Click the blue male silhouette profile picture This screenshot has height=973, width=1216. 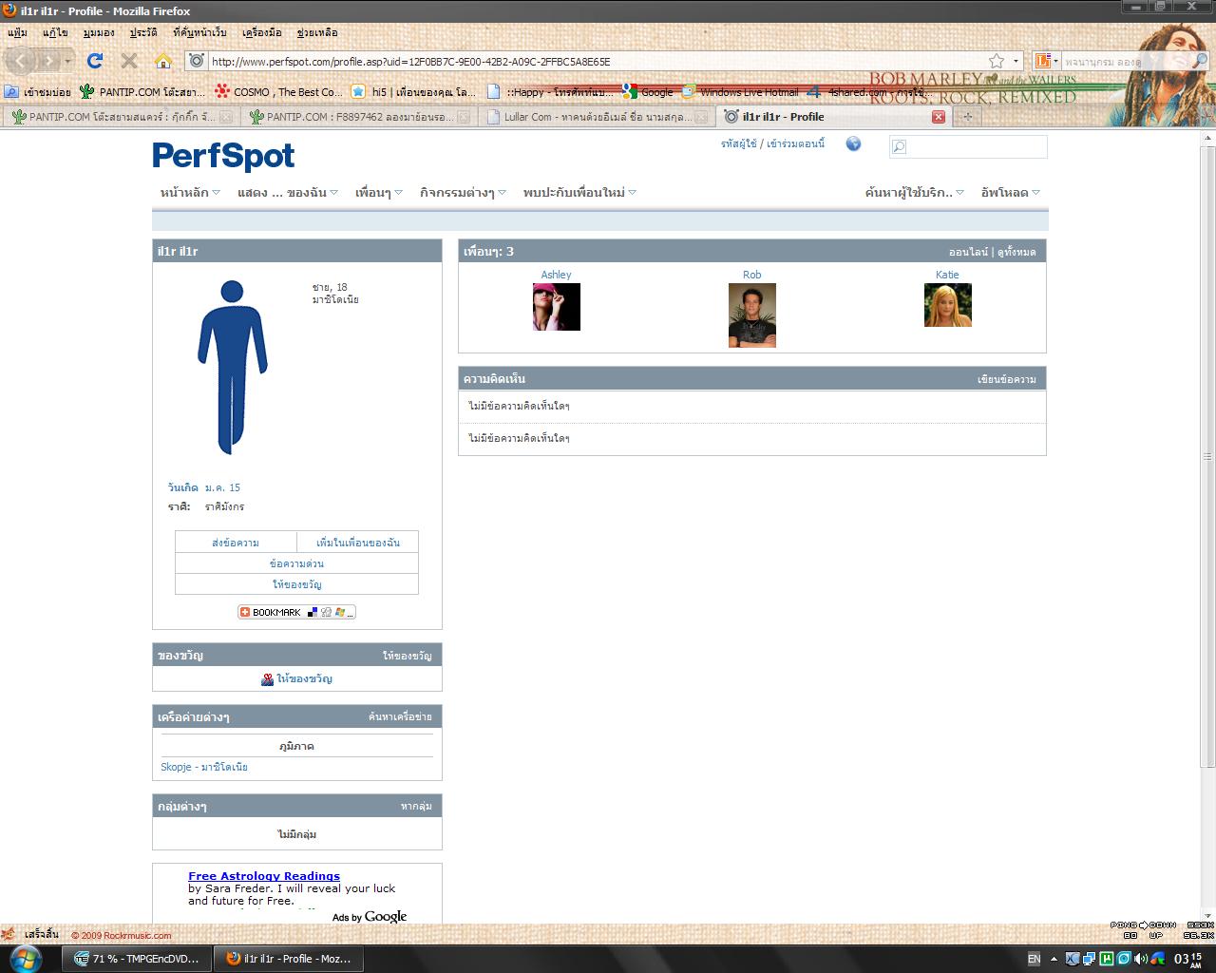coord(233,367)
